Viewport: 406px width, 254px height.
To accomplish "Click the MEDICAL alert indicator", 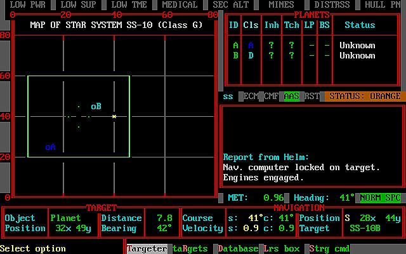I will (180, 4).
